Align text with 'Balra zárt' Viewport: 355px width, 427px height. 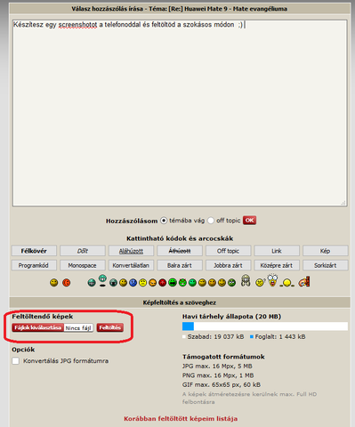pyautogui.click(x=180, y=265)
